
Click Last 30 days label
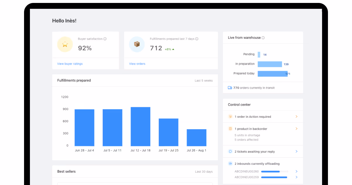[x=204, y=171]
